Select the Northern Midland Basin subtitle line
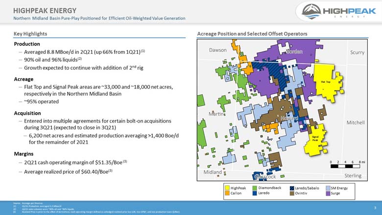 [99, 18]
